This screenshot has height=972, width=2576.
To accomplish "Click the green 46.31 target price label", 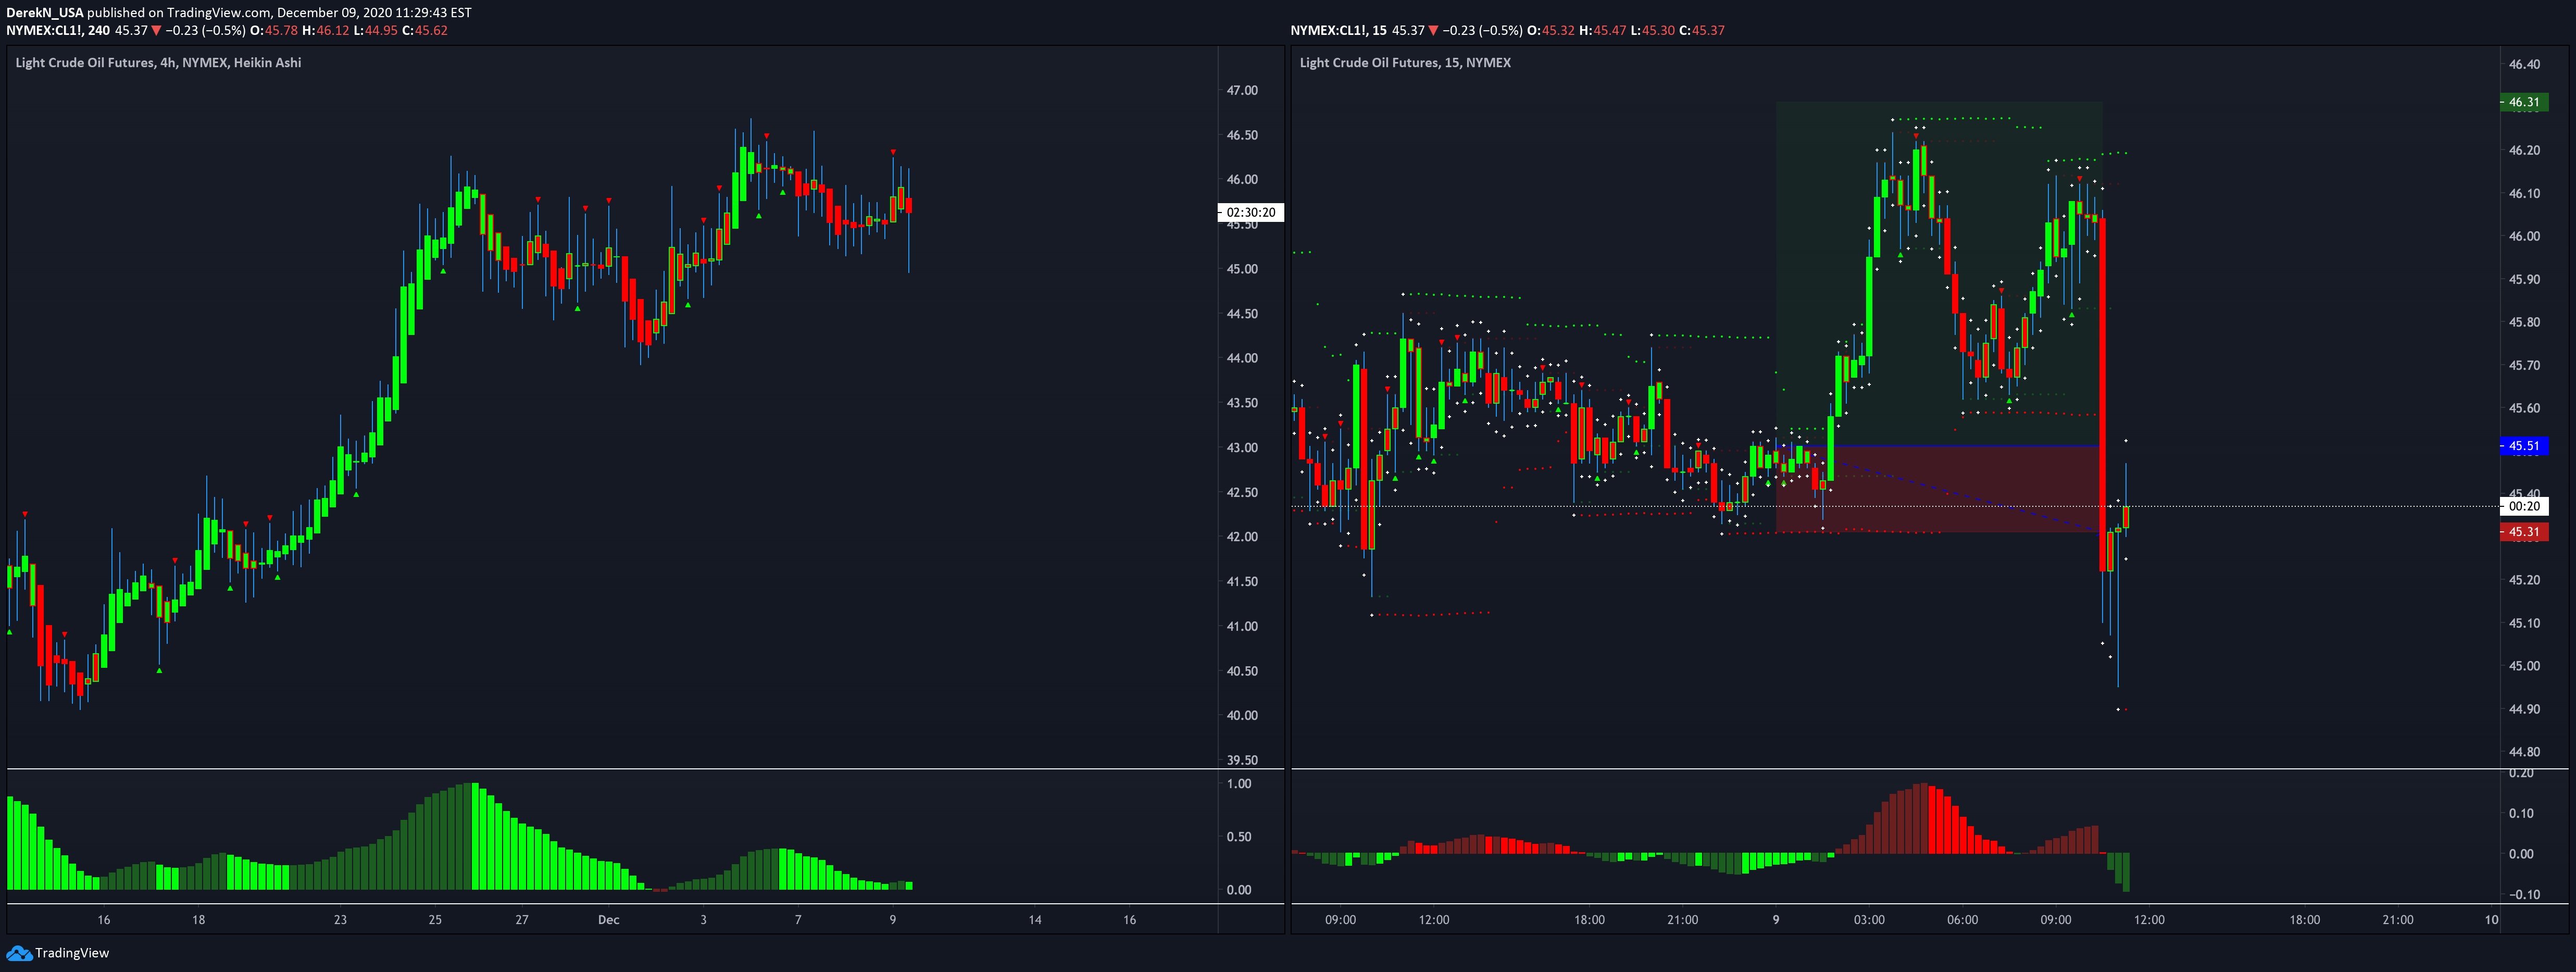I will tap(2523, 102).
